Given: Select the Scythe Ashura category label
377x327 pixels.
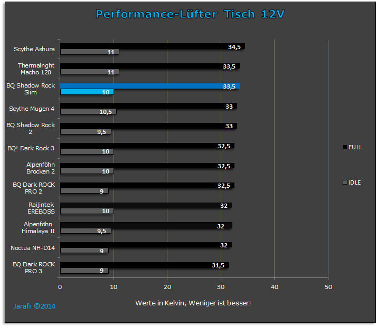Looking at the screenshot, I should coord(34,49).
